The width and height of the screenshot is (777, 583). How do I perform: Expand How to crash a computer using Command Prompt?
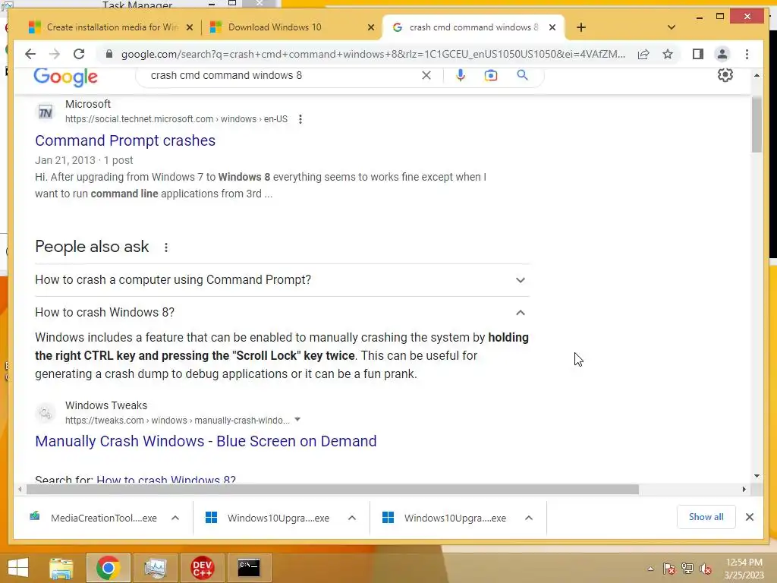282,279
